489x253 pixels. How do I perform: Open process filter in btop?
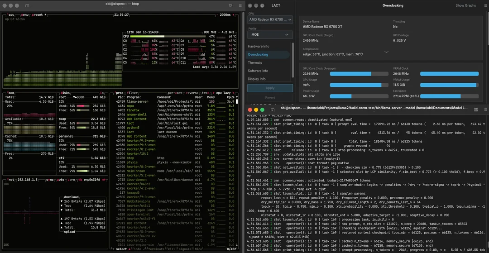(133, 93)
